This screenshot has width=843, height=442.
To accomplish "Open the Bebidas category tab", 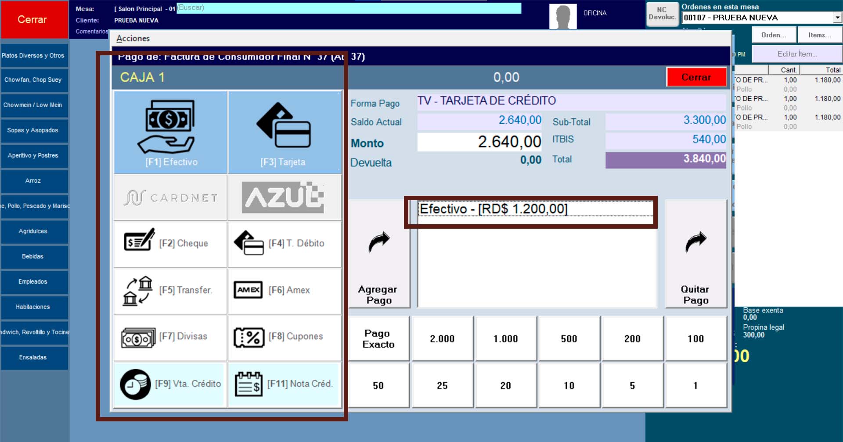I will point(33,256).
